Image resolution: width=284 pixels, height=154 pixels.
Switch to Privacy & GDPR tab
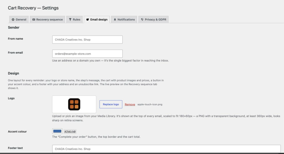pyautogui.click(x=153, y=20)
